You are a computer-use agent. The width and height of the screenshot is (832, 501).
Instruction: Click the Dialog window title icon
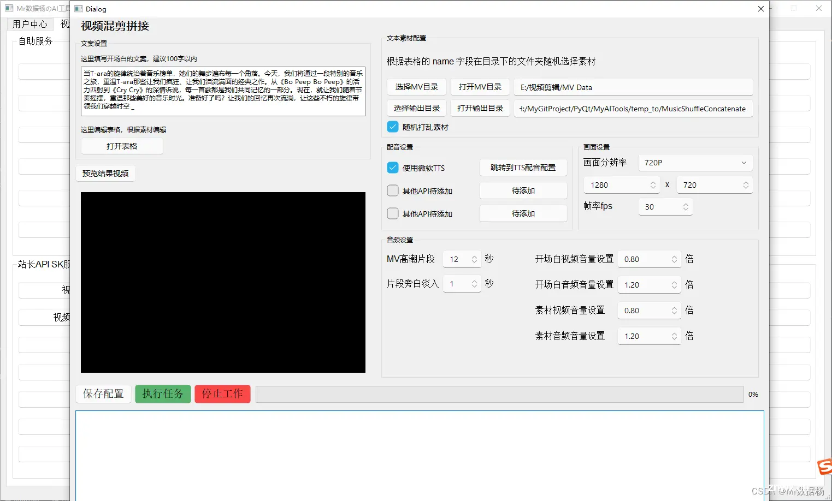coord(79,9)
